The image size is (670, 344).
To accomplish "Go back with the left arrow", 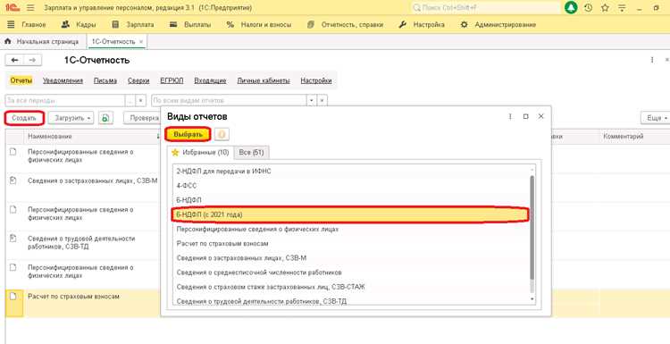I will (14, 60).
